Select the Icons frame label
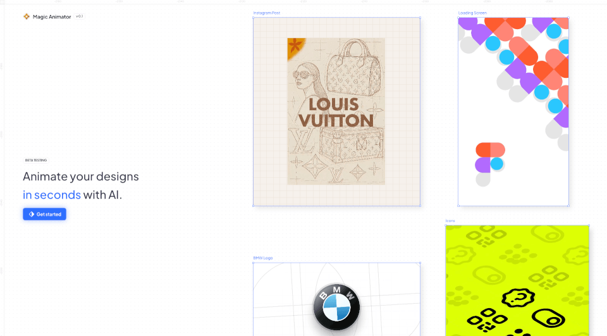This screenshot has width=607, height=336. pyautogui.click(x=450, y=221)
